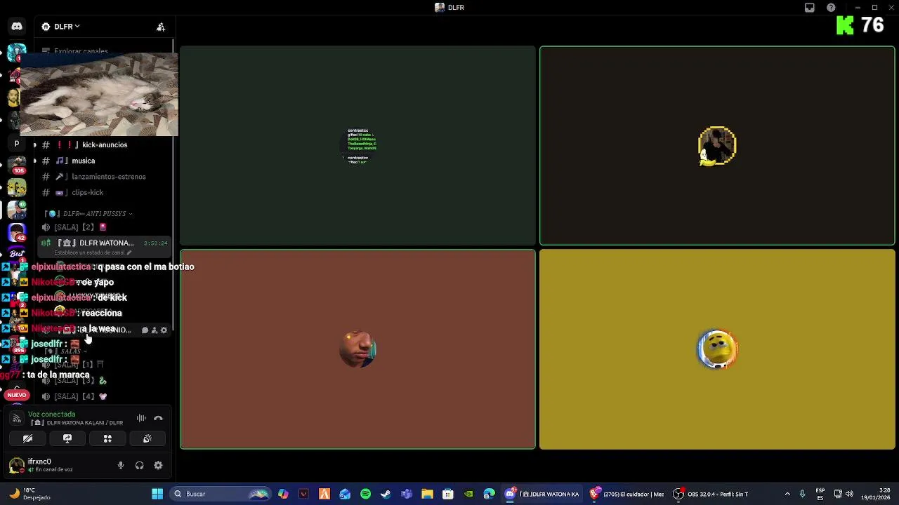This screenshot has width=899, height=505.
Task: Open Copilot from the taskbar
Action: (283, 494)
